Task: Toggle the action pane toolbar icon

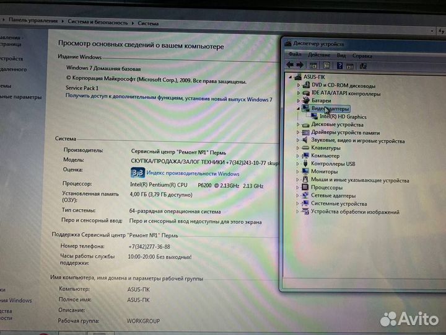Action: [x=350, y=66]
